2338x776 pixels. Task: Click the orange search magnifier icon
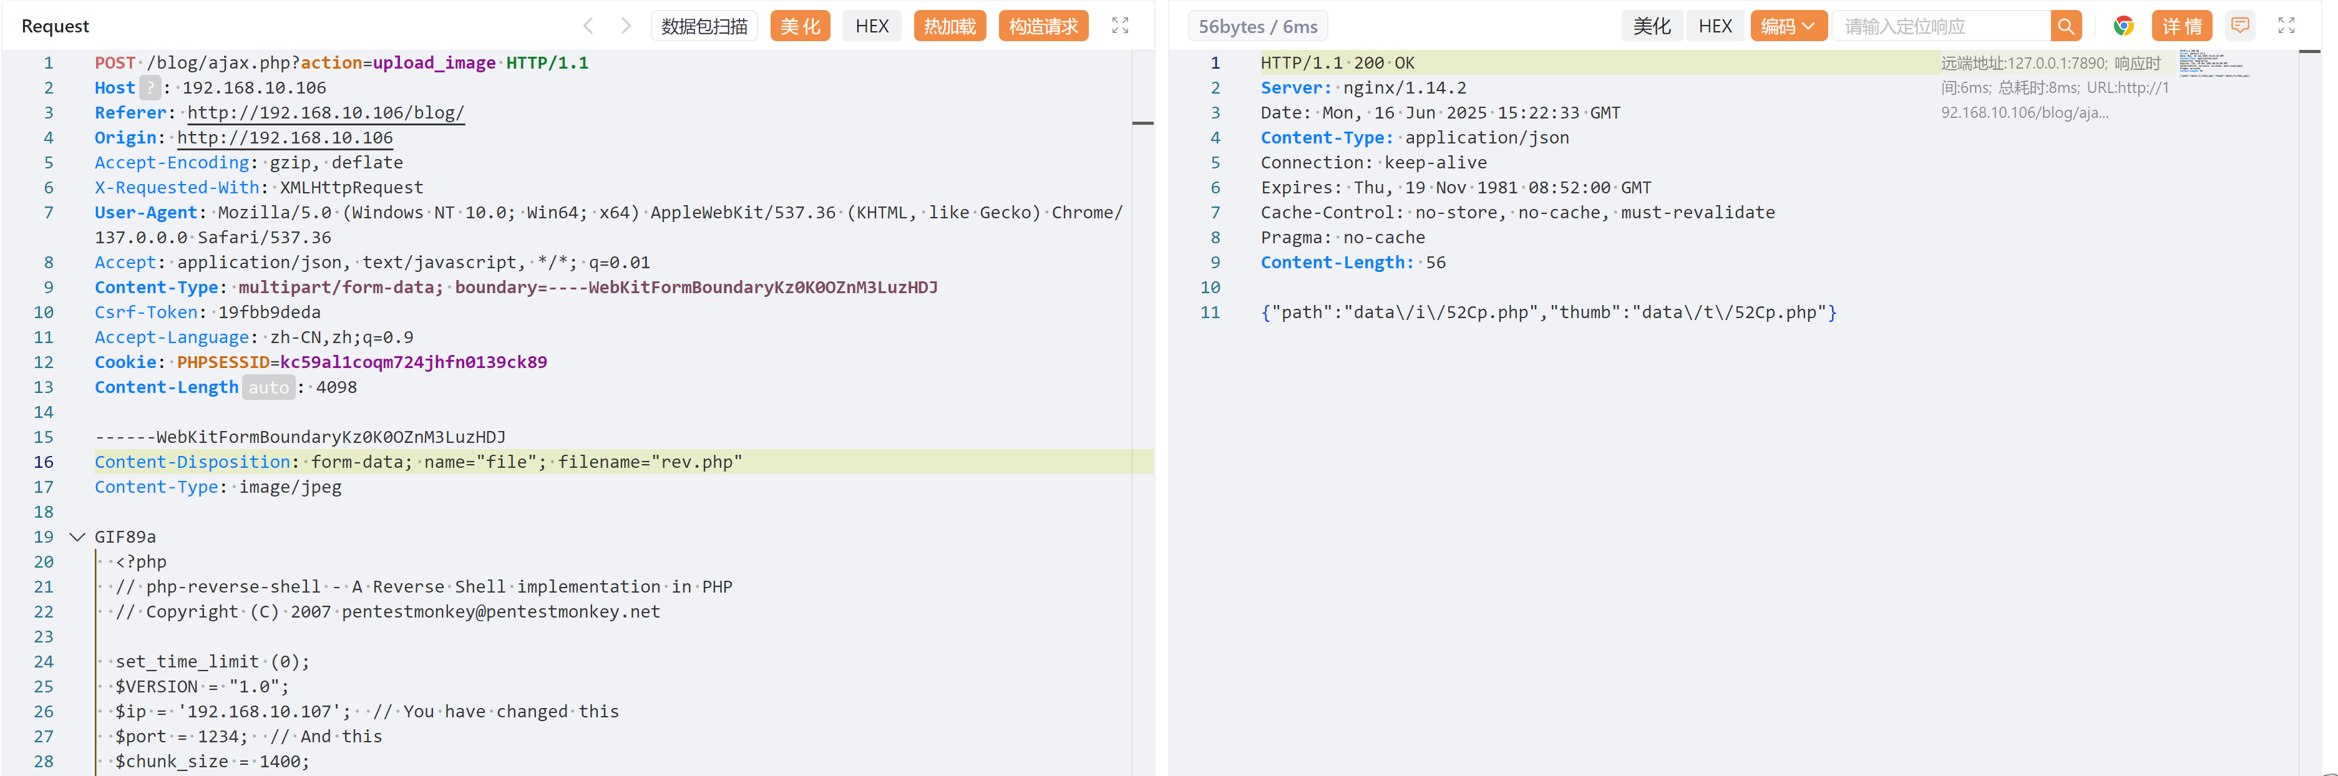pyautogui.click(x=2066, y=26)
